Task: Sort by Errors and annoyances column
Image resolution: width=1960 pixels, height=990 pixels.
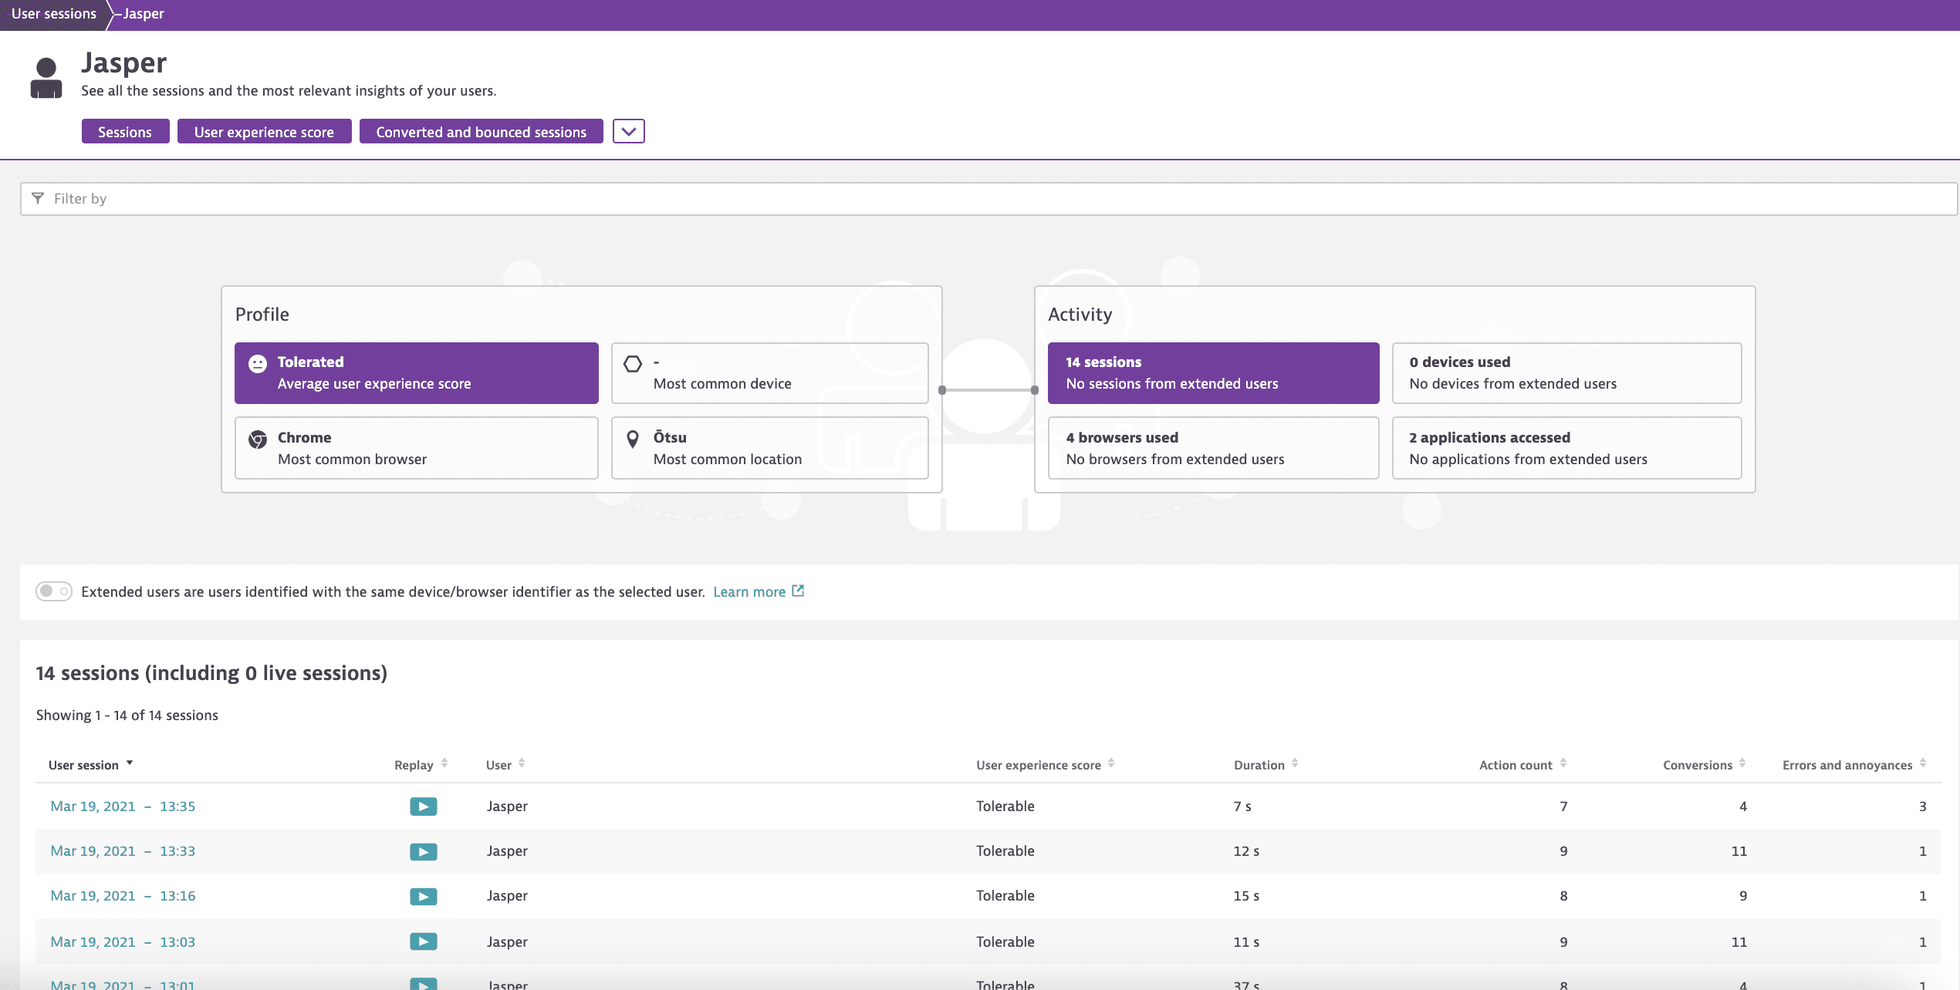Action: tap(1854, 765)
